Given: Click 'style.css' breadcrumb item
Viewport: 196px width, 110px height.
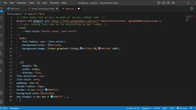Looking at the screenshot, I should coord(32,14).
